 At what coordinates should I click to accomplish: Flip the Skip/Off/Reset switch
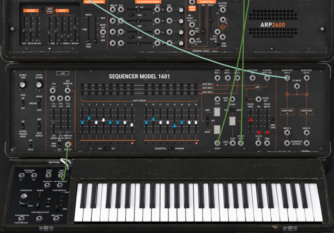[207, 121]
